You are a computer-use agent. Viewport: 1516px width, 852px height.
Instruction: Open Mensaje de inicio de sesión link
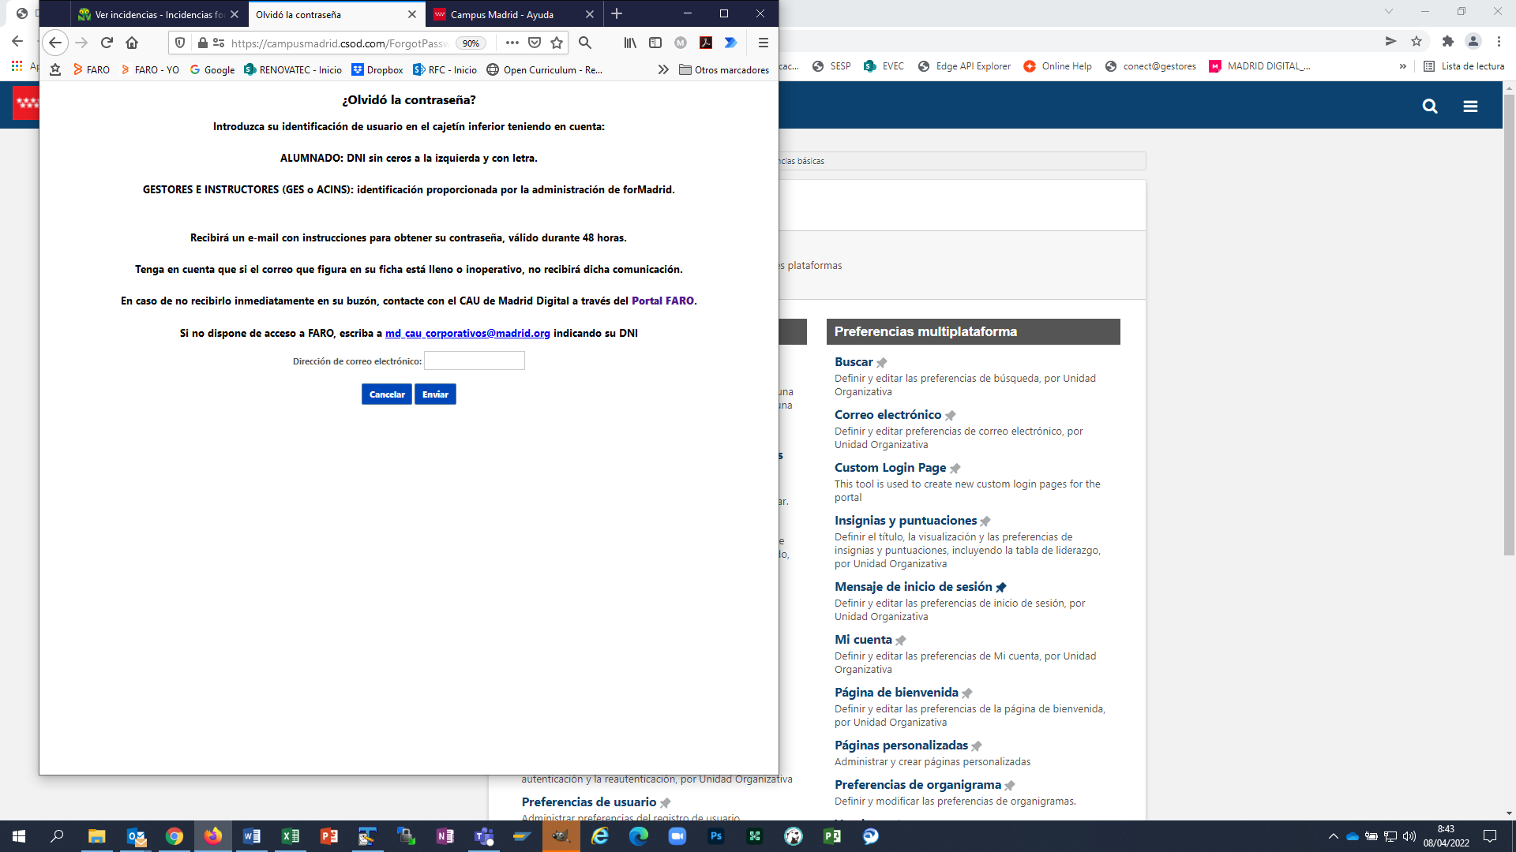pos(914,586)
